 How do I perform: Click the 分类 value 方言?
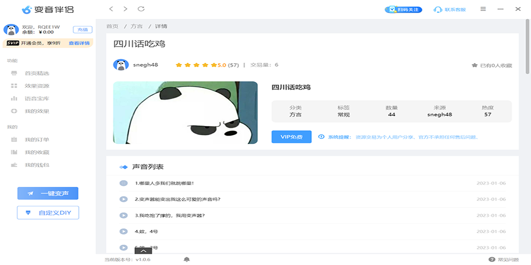[x=296, y=115]
